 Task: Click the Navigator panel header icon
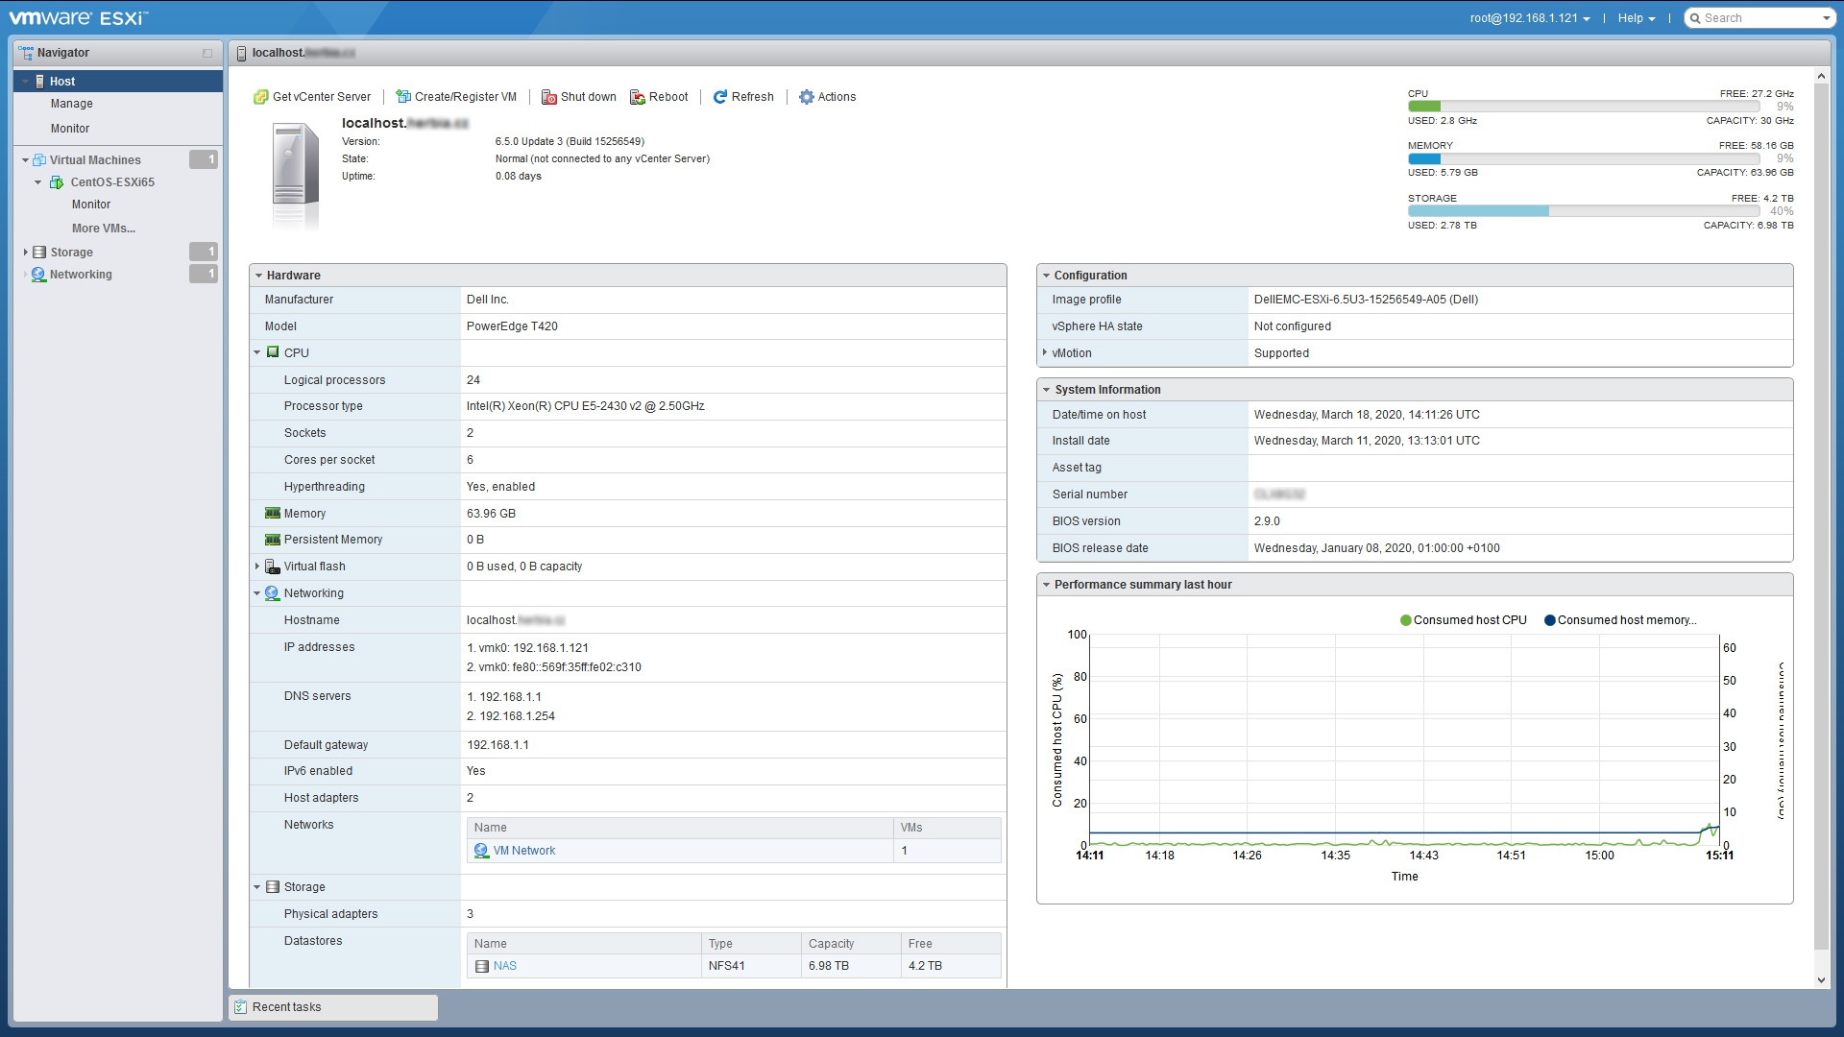(26, 53)
